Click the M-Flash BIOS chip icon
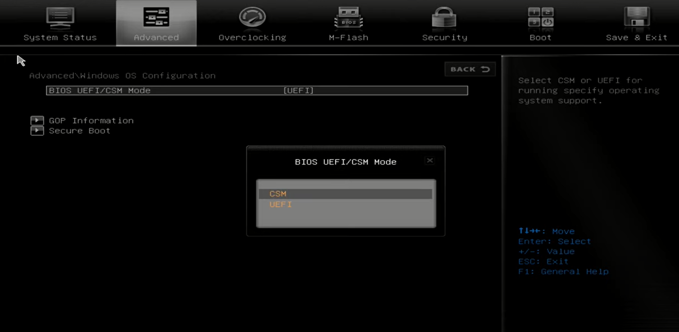 [x=348, y=17]
